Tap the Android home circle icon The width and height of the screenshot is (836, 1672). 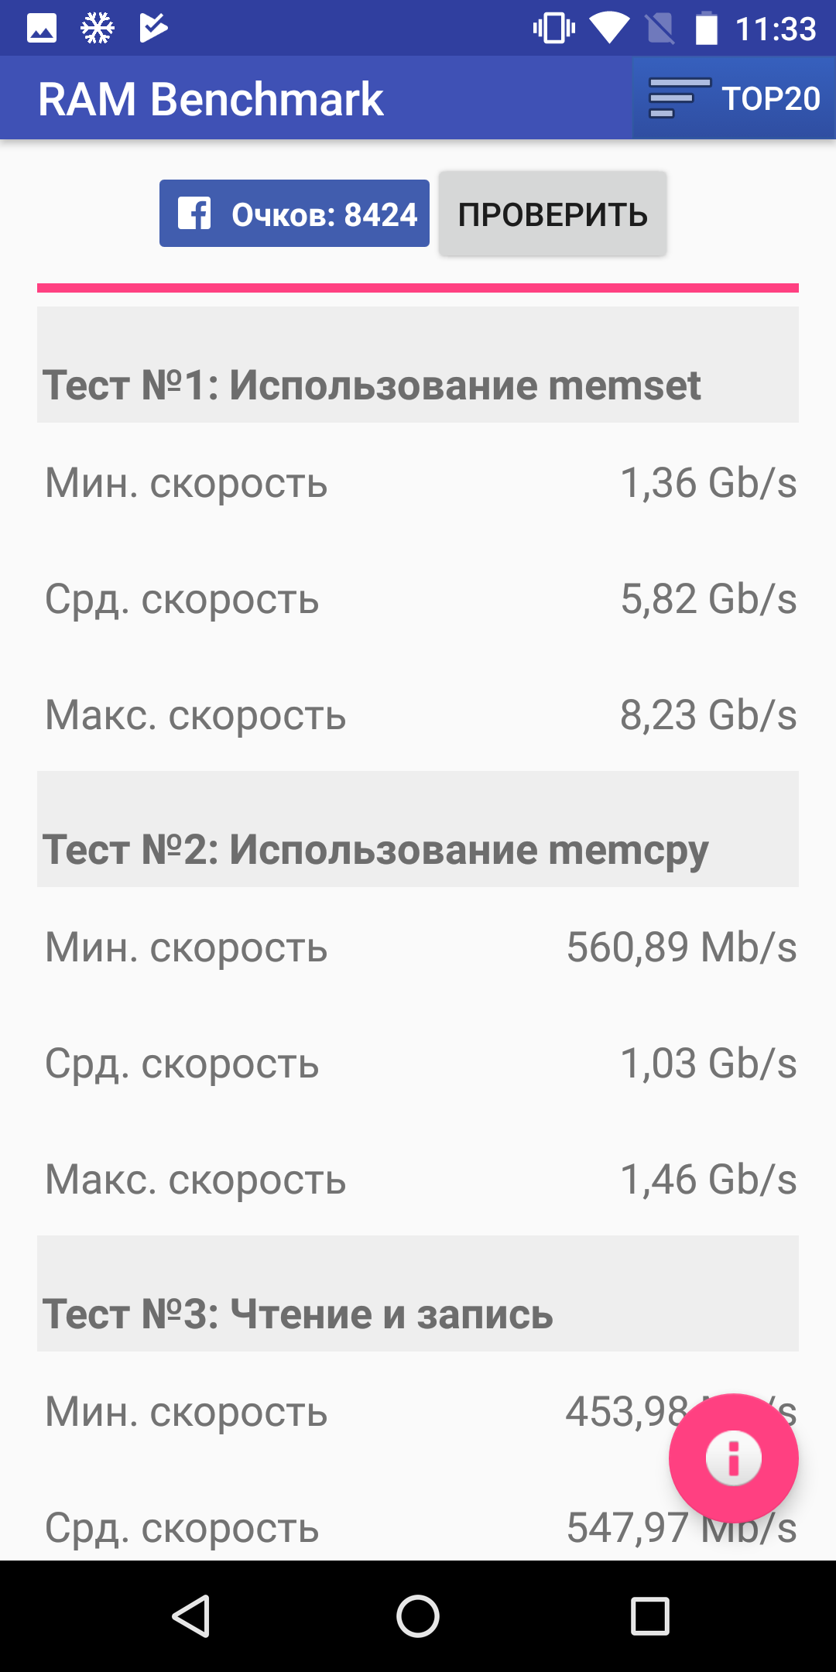(418, 1616)
